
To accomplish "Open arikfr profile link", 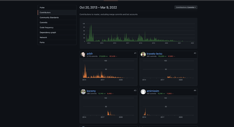I will tap(90, 54).
